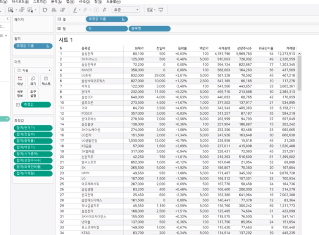This screenshot has width=319, height=235.
Task: Click the 도구 설명 (Tooltip) mark button
Action: pos(33,94)
